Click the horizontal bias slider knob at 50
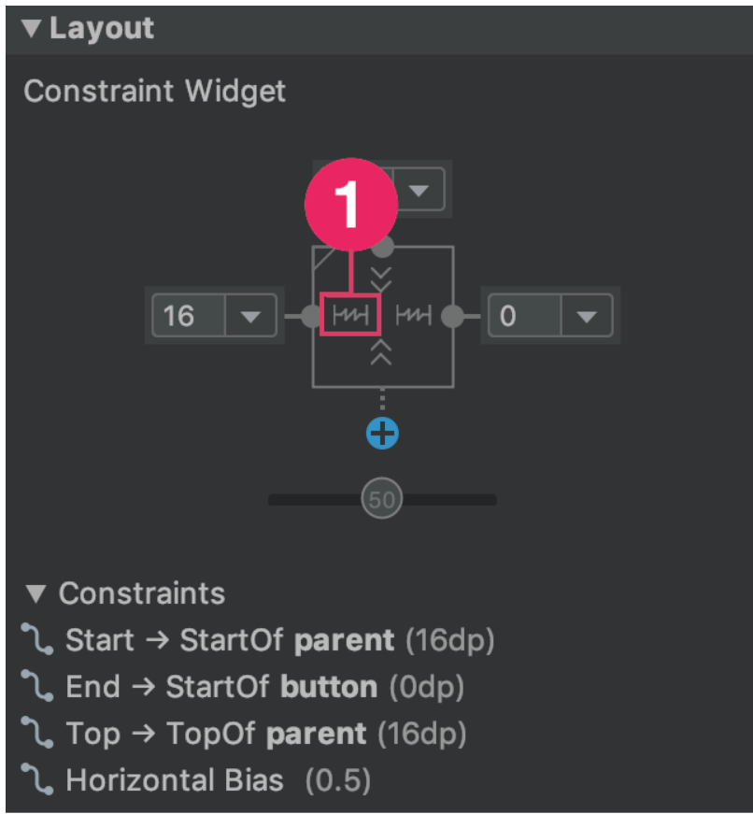The image size is (753, 814). [x=382, y=499]
